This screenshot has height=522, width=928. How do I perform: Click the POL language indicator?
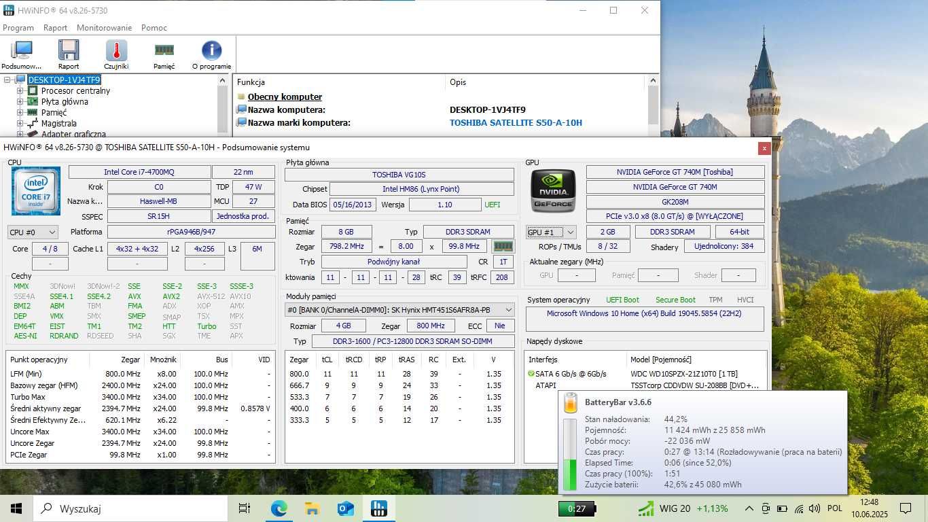(x=835, y=508)
